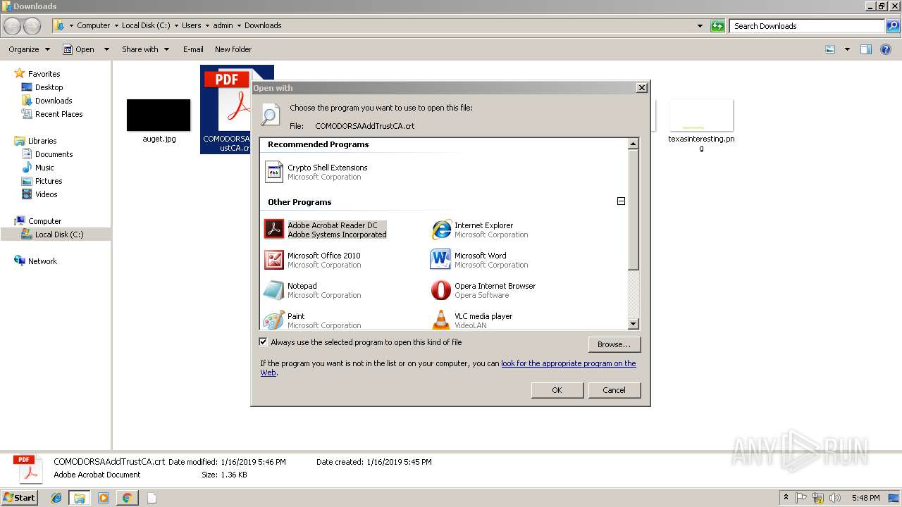Select COMODORSAAddTrustCA.crt file icon in folder

[227, 109]
